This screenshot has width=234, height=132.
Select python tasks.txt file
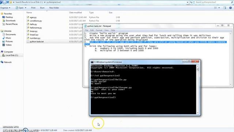[x=37, y=41]
